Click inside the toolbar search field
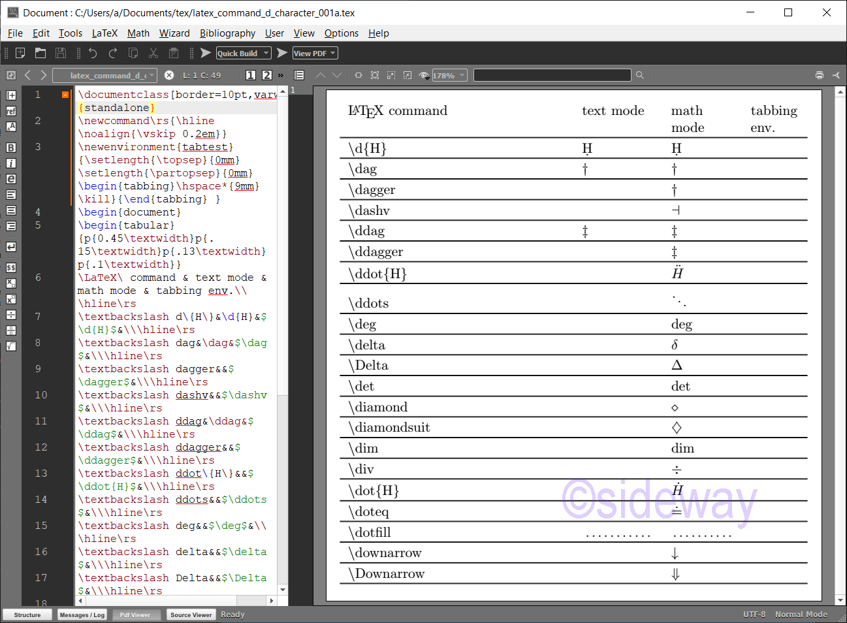Viewport: 847px width, 623px height. [x=552, y=74]
